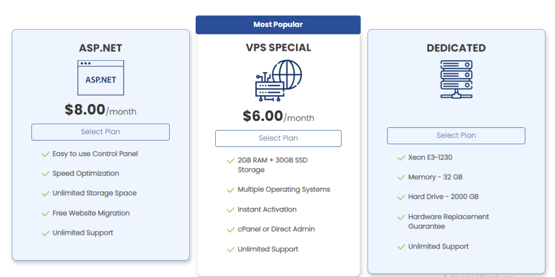Click the VPS SPECIAL plan title
Image resolution: width=555 pixels, height=277 pixels.
pos(278,48)
